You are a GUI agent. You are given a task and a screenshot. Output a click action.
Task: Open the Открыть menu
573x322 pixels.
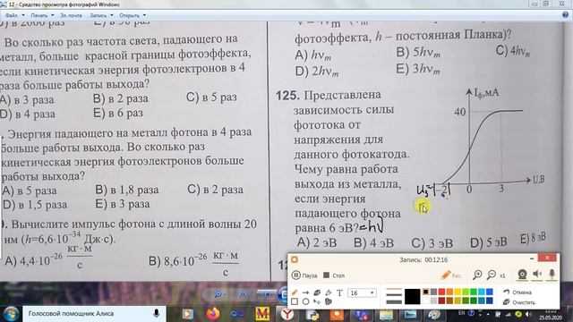pyautogui.click(x=133, y=15)
